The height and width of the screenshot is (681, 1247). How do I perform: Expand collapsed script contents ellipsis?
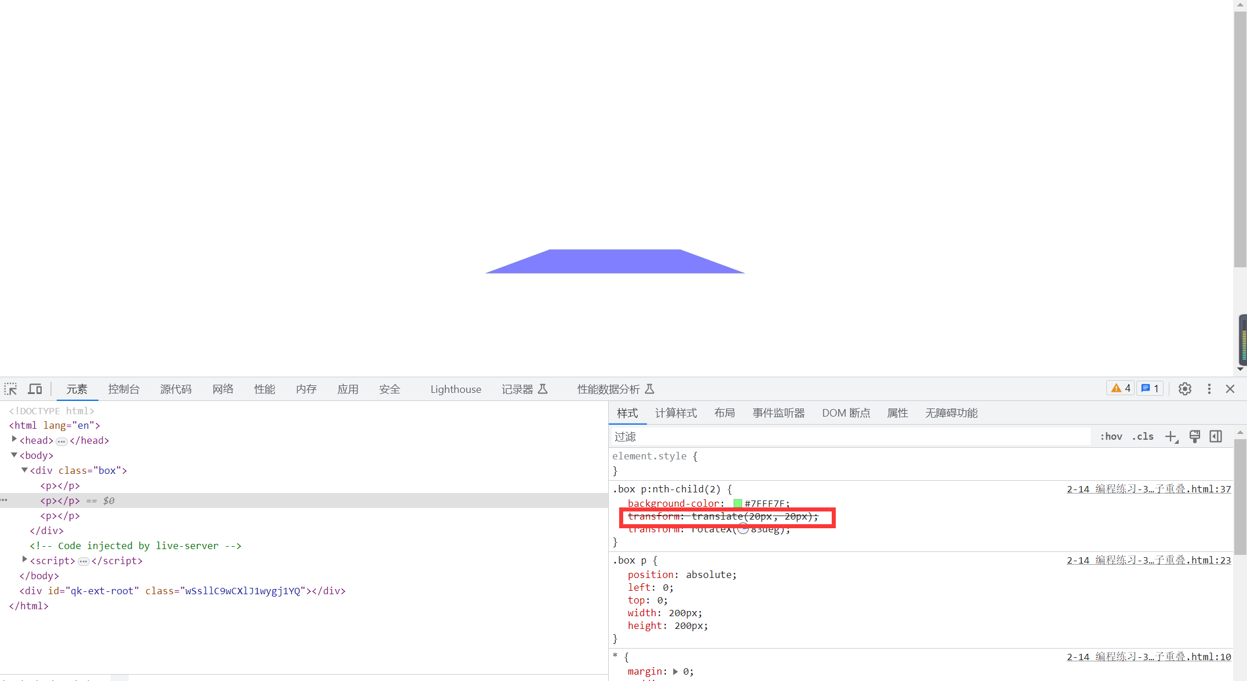click(x=83, y=562)
